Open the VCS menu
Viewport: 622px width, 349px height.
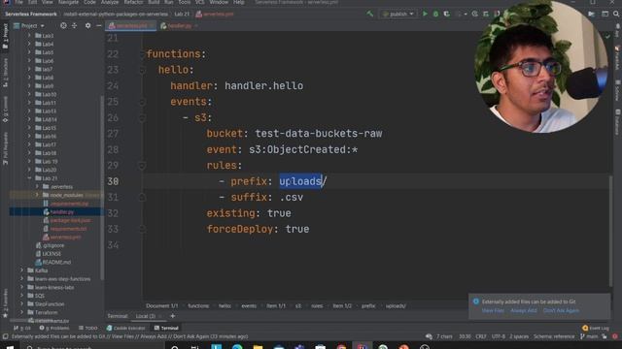click(x=199, y=2)
